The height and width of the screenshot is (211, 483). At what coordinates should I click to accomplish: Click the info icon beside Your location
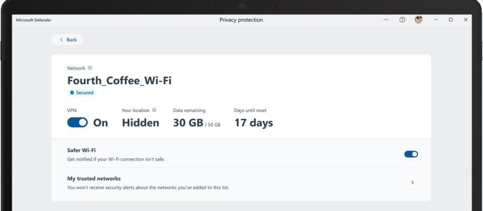(154, 110)
